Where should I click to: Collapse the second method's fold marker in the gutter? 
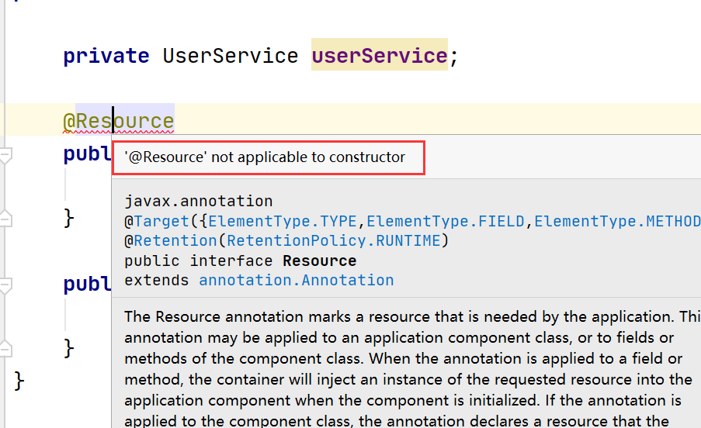tap(5, 285)
